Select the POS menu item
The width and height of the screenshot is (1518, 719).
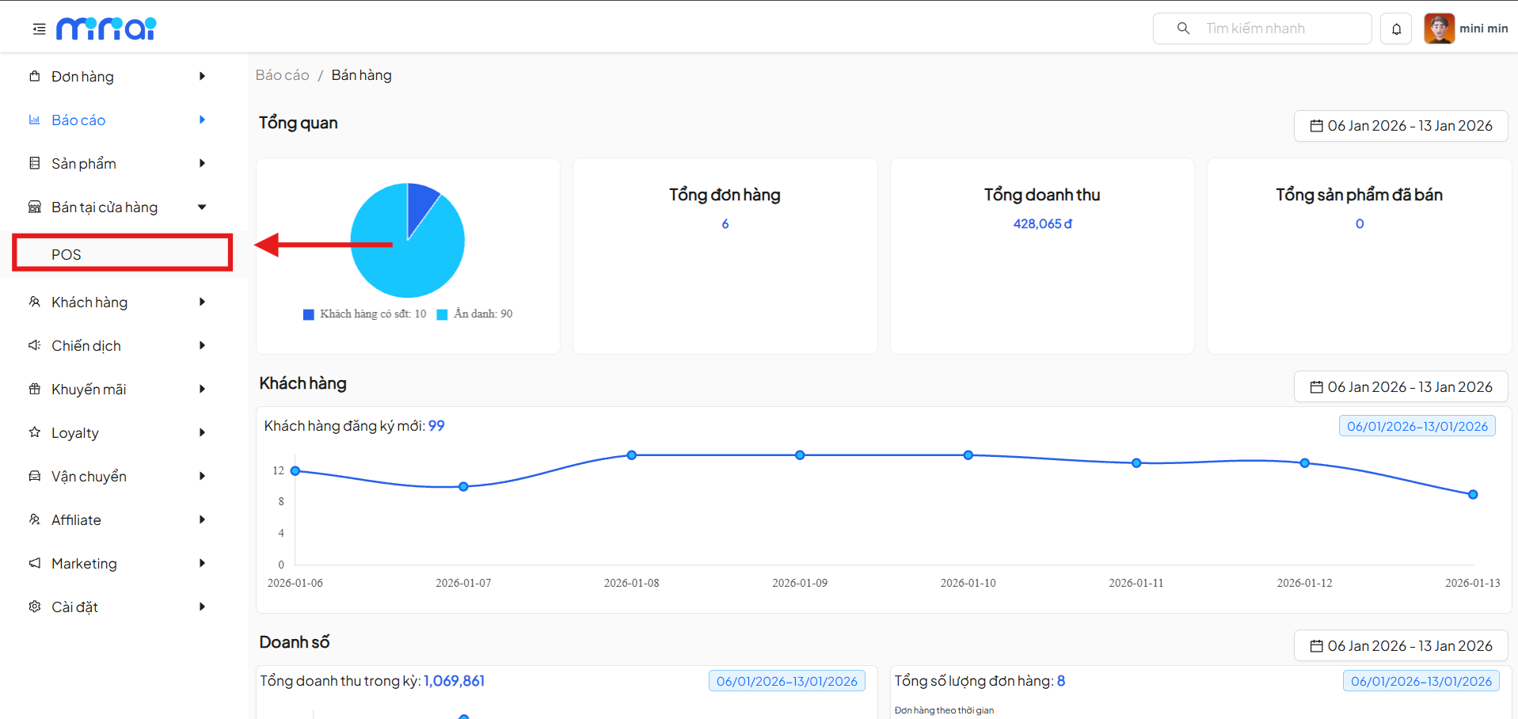(67, 254)
